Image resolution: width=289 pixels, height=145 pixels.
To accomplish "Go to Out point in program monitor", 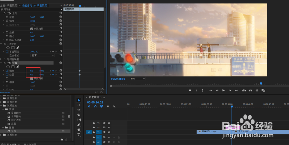I will pyautogui.click(x=236, y=91).
